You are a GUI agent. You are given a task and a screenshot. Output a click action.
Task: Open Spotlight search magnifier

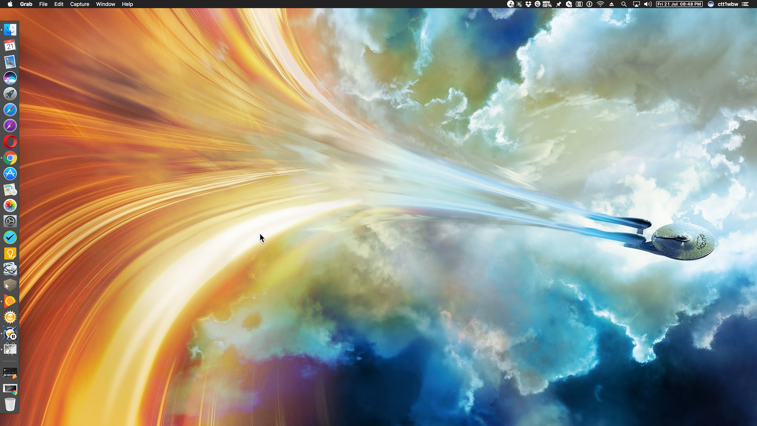[x=624, y=4]
